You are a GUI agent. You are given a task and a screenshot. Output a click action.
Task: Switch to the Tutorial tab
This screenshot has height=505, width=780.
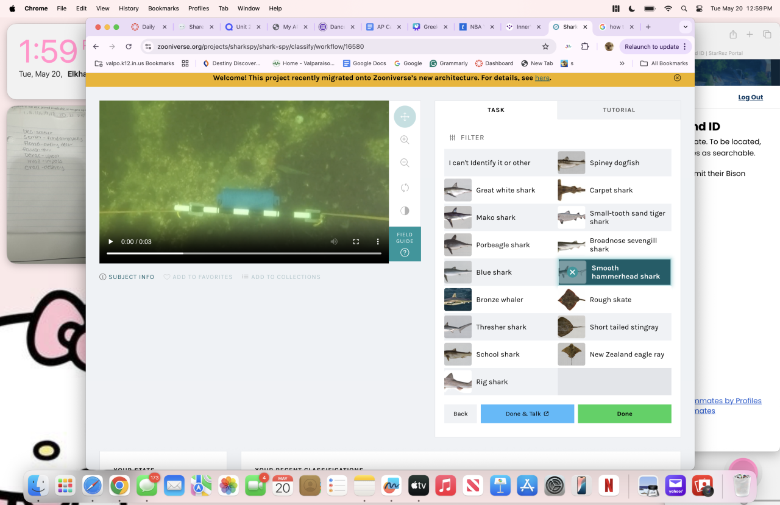coord(619,110)
